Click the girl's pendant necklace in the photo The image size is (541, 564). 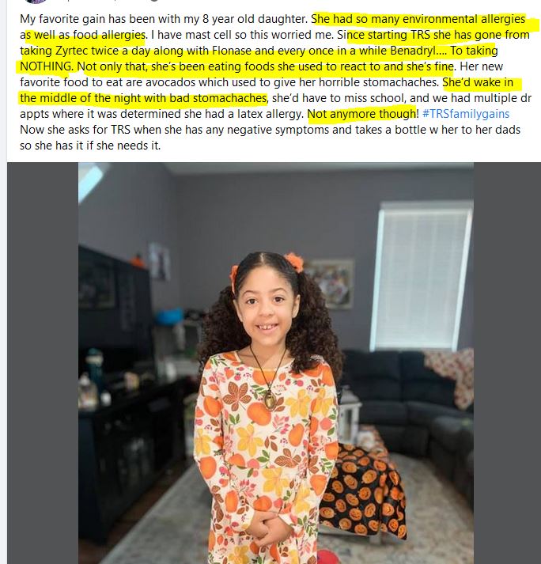pyautogui.click(x=269, y=399)
